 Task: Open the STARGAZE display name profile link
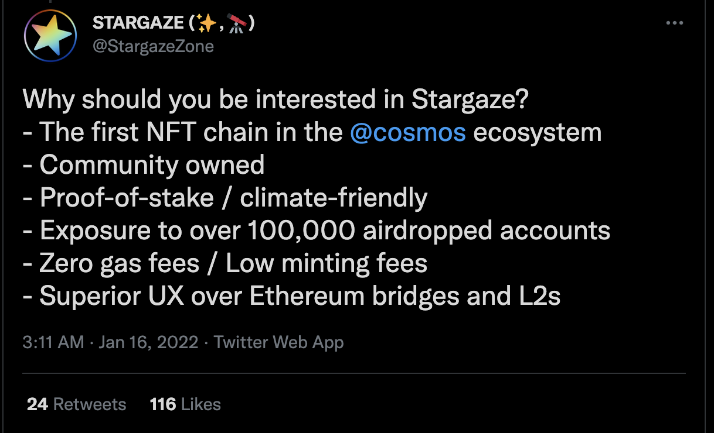click(x=138, y=24)
